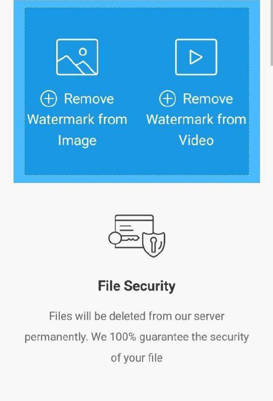Click the light blue border below upload area
Image resolution: width=273 pixels, height=401 pixels.
coord(137,179)
